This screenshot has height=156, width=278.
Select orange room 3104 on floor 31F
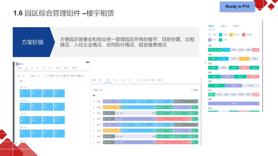[x=244, y=59]
